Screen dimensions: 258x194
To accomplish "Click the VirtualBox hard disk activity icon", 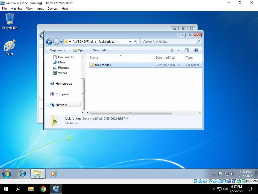I will coord(195,181).
